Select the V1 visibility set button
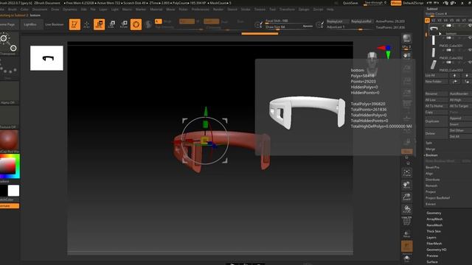Viewport: 472px width, 265px height. 427,21
